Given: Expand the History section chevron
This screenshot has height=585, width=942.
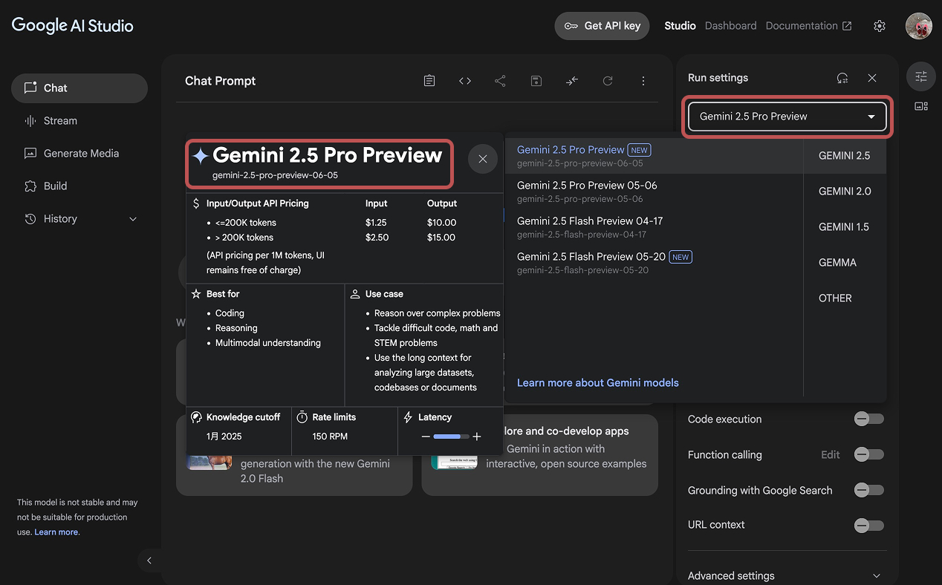Looking at the screenshot, I should tap(133, 219).
